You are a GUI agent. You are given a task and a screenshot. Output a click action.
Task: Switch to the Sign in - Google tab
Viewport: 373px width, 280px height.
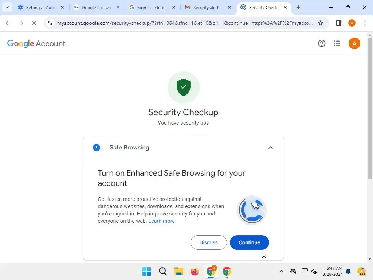152,7
